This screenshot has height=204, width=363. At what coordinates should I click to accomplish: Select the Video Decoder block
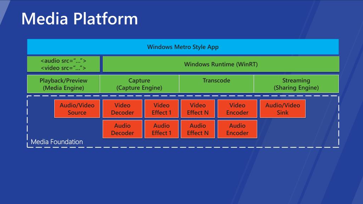(122, 109)
